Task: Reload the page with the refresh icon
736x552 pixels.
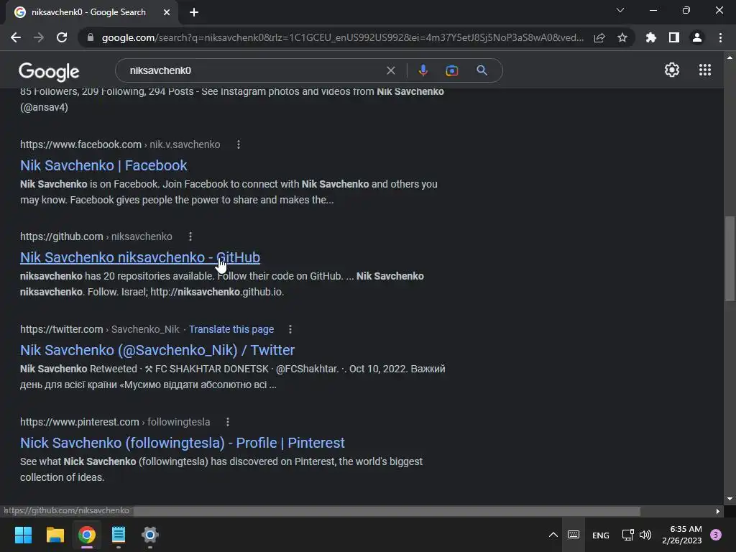Action: coord(62,37)
